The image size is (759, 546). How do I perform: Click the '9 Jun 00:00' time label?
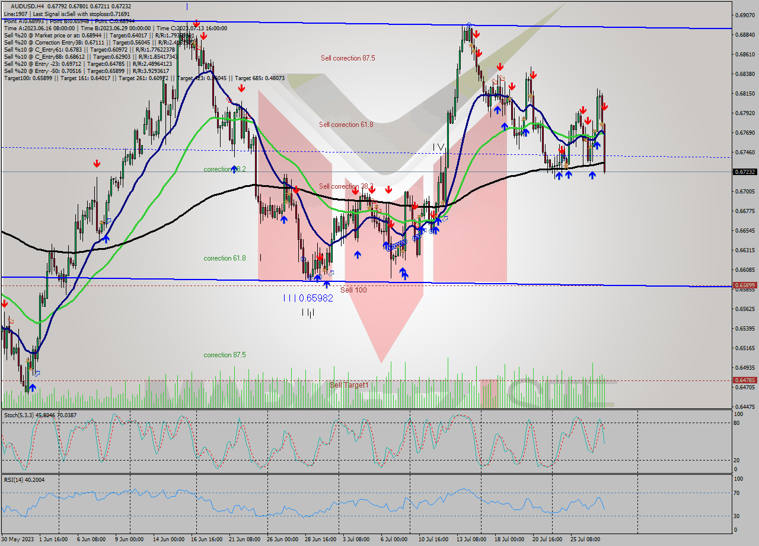pos(129,539)
